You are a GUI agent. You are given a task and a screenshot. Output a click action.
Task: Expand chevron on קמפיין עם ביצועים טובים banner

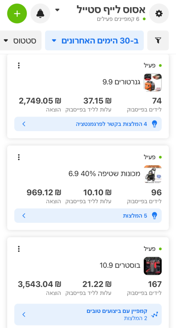click(24, 315)
